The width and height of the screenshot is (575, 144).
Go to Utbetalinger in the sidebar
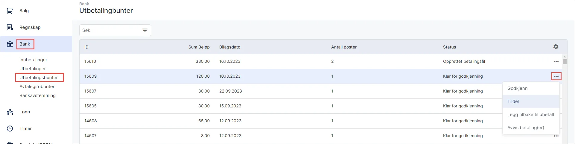[33, 69]
